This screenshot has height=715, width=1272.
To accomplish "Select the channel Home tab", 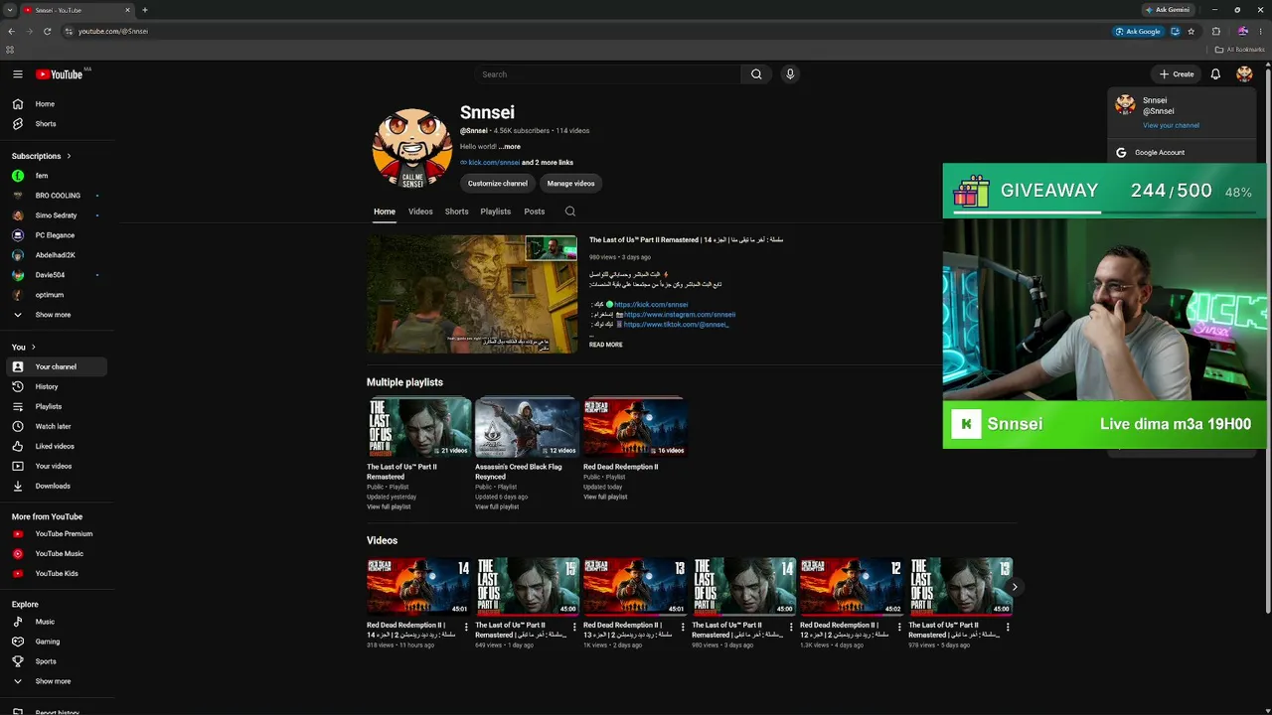I will click(x=385, y=212).
